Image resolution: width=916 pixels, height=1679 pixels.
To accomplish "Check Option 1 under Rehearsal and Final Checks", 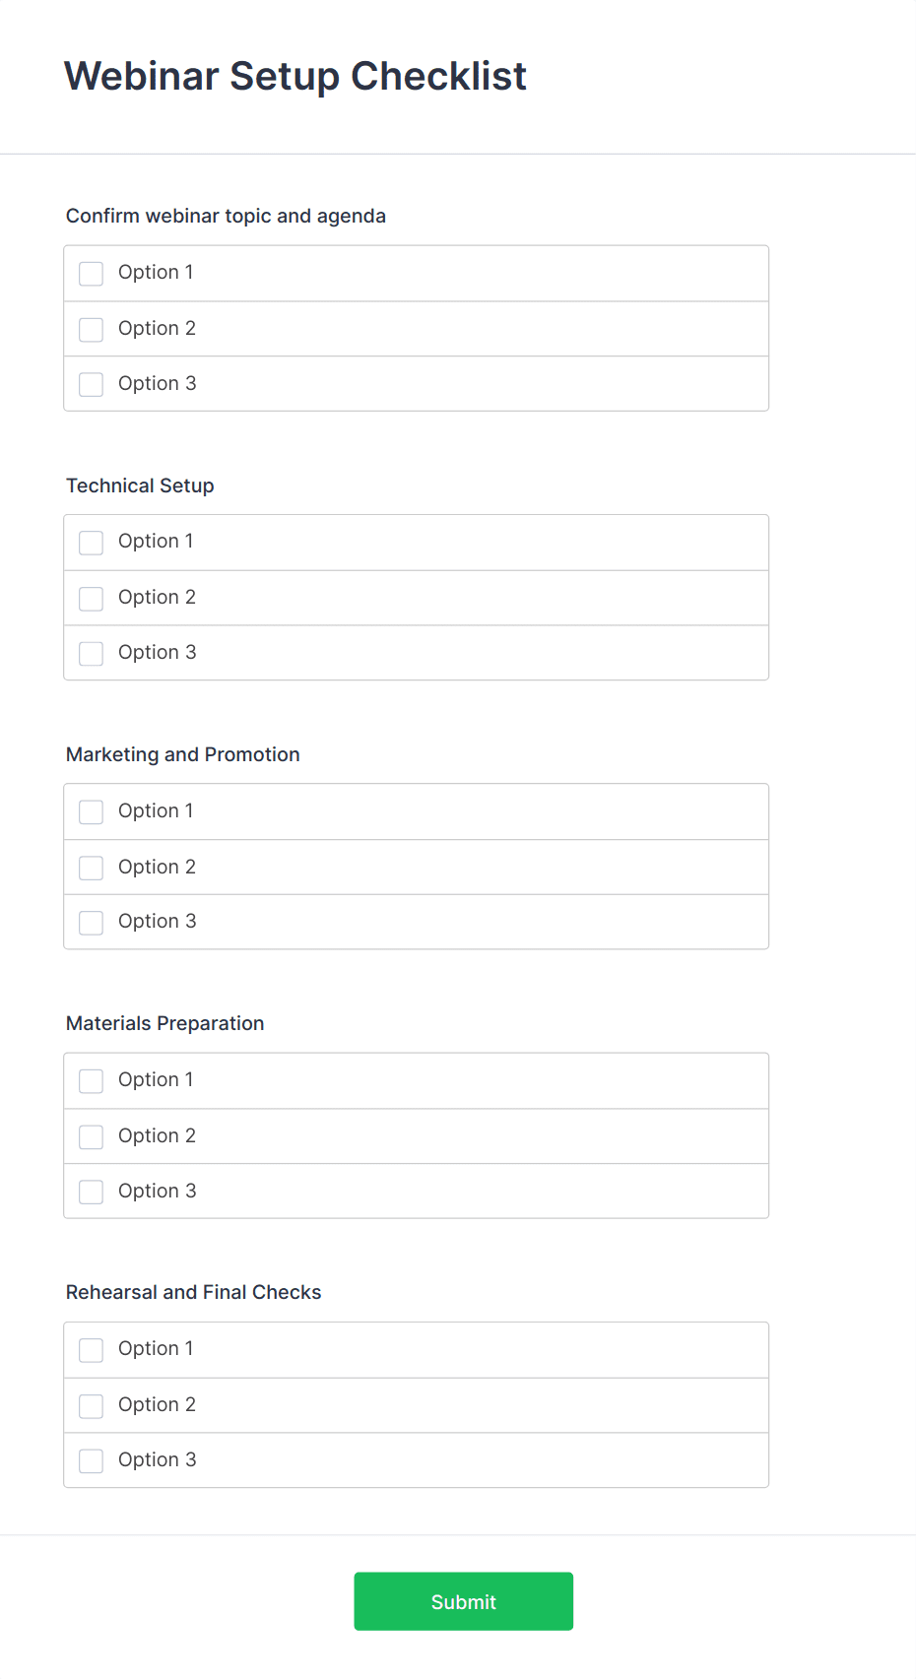I will [x=92, y=1350].
